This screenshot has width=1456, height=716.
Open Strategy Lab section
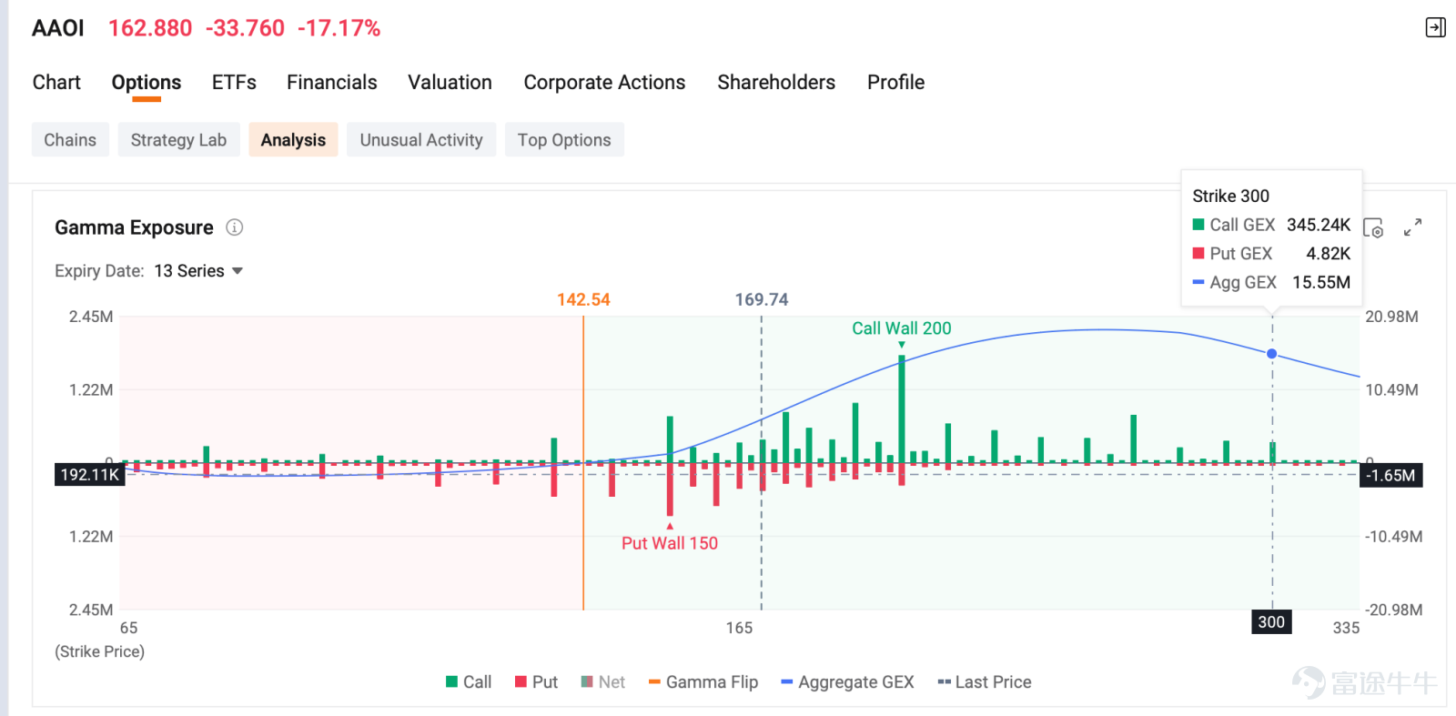pyautogui.click(x=178, y=140)
